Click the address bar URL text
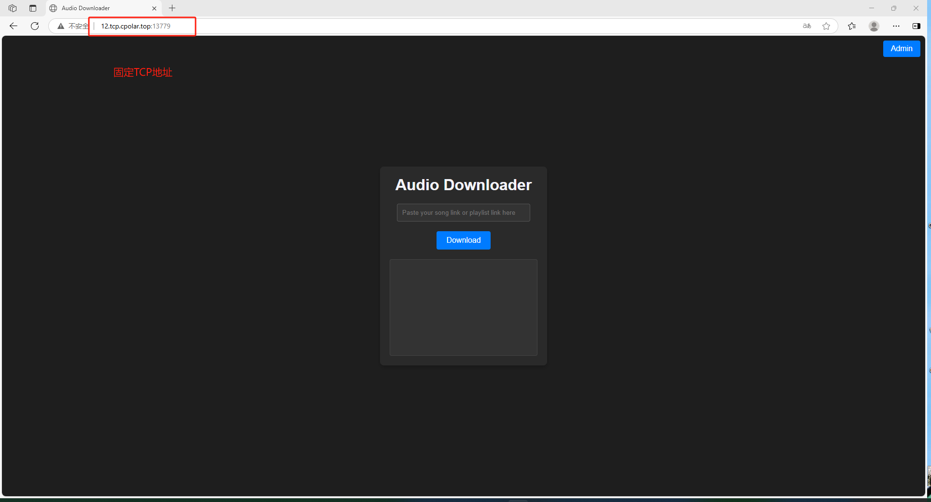Viewport: 931px width, 502px height. click(x=136, y=26)
